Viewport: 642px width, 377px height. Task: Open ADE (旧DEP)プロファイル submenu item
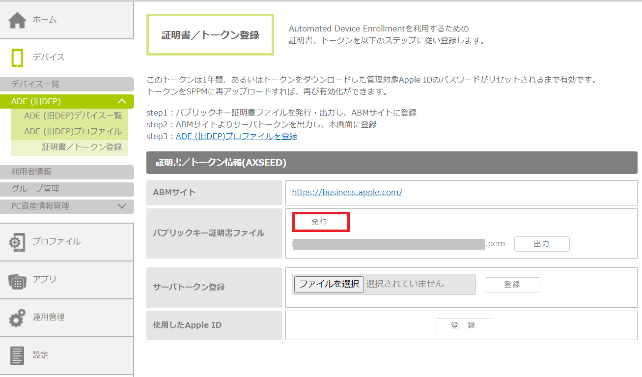pyautogui.click(x=73, y=132)
